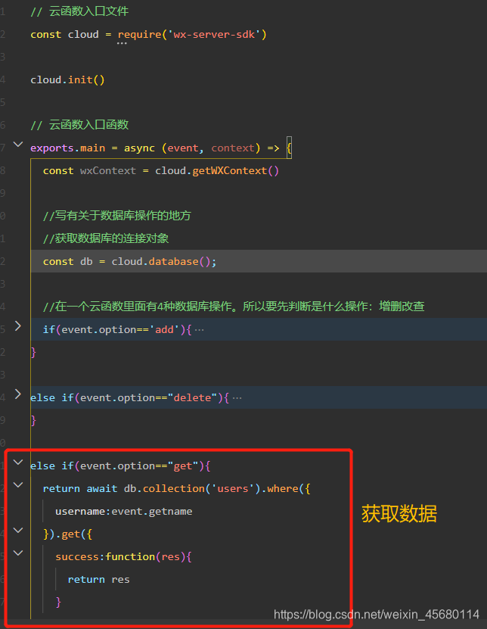
Task: Click the comment //获取数据库的连接对象
Action: (x=106, y=238)
